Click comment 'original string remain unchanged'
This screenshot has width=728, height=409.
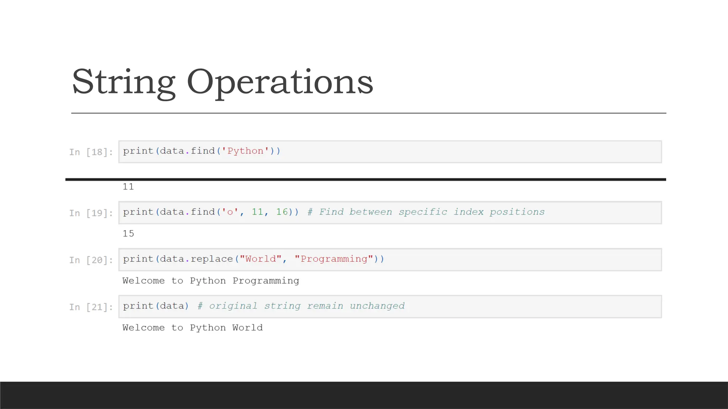pos(301,306)
